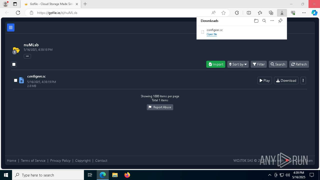This screenshot has width=320, height=180.
Task: Open the Extensions puzzle icon
Action: pos(237,13)
